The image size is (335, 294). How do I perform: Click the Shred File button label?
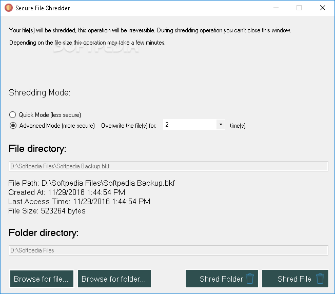click(294, 279)
